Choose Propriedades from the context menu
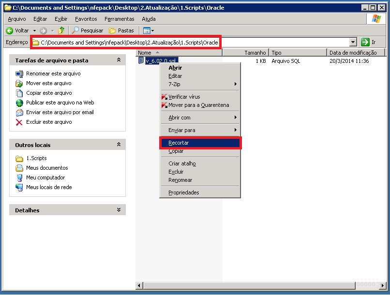This screenshot has height=295, width=390. pyautogui.click(x=183, y=192)
